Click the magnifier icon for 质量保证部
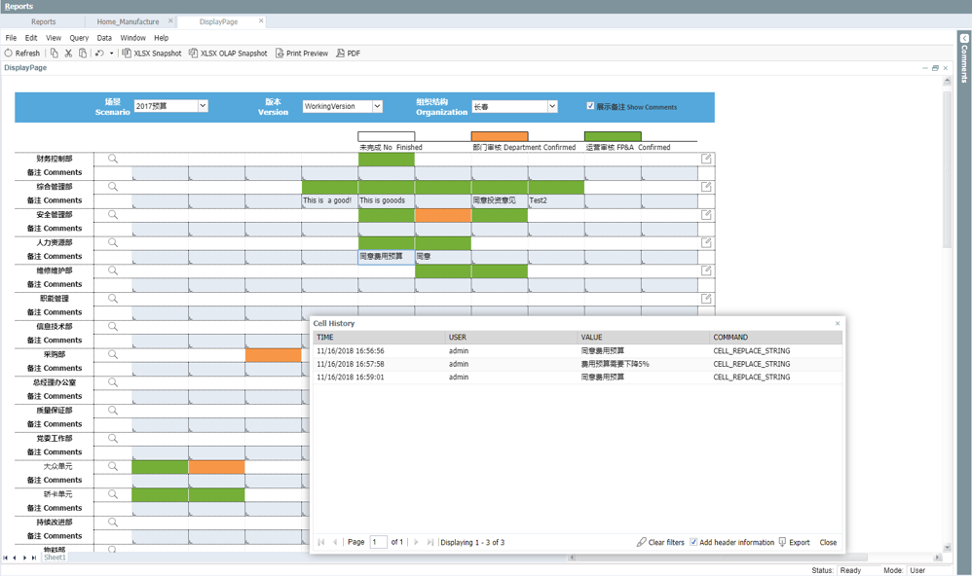This screenshot has width=972, height=576. coord(113,410)
